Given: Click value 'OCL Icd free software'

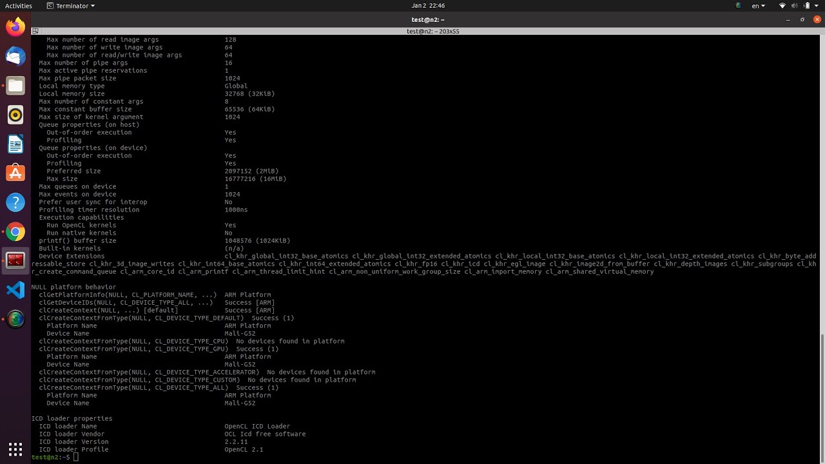Looking at the screenshot, I should pos(265,434).
